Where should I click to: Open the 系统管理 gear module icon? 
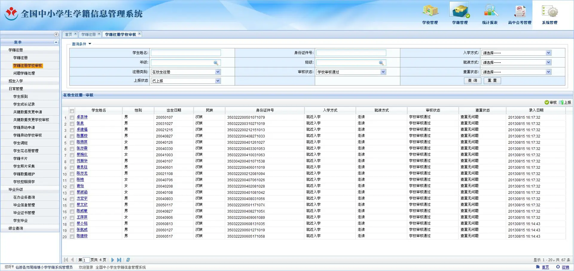click(550, 14)
